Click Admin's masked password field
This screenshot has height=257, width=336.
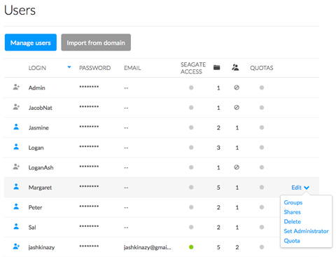(89, 87)
